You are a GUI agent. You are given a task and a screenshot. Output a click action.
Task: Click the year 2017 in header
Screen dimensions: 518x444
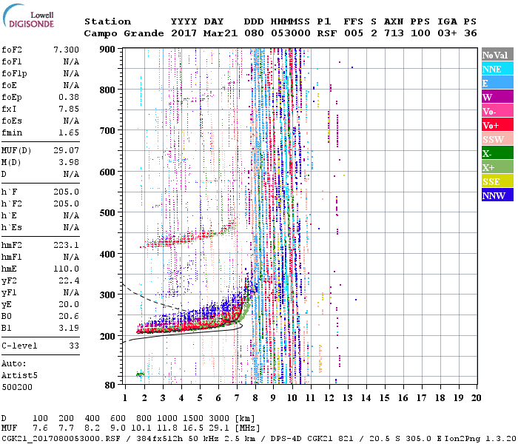click(x=184, y=33)
